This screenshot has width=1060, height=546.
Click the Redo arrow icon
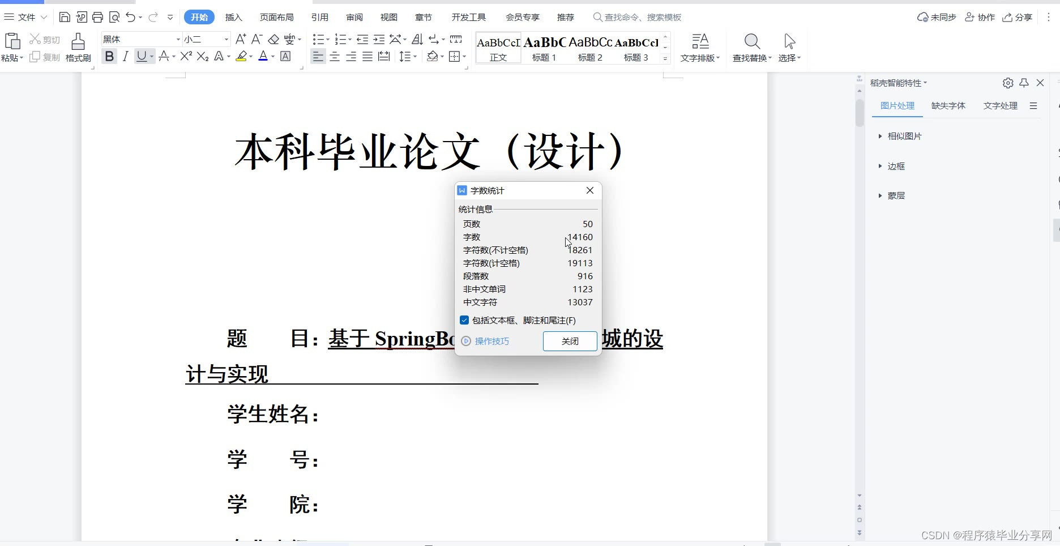[153, 17]
